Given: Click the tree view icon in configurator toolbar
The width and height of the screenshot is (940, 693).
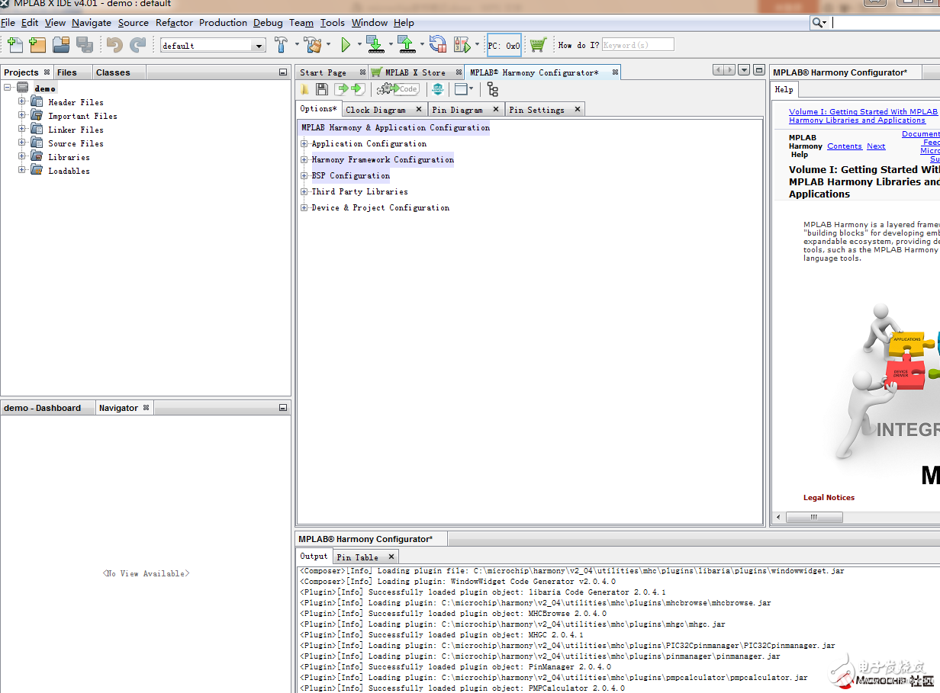Looking at the screenshot, I should point(492,89).
